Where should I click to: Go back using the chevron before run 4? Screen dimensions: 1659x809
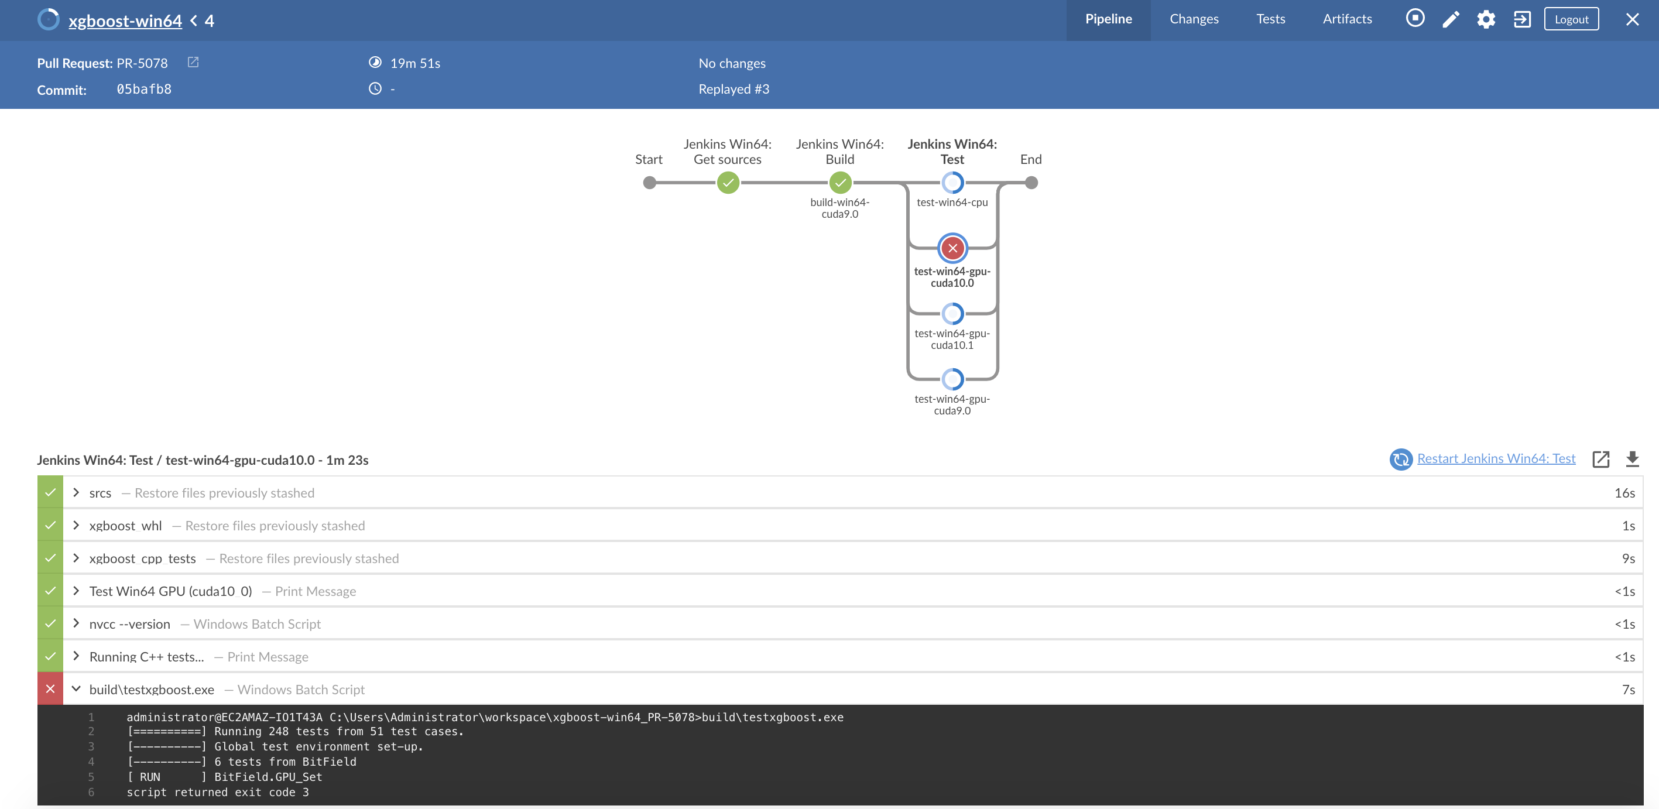coord(194,20)
